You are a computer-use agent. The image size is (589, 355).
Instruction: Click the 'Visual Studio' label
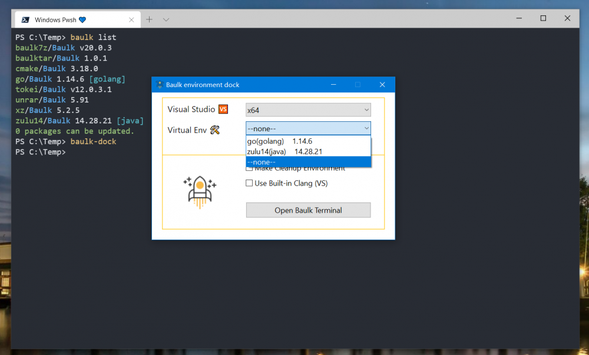pos(191,109)
